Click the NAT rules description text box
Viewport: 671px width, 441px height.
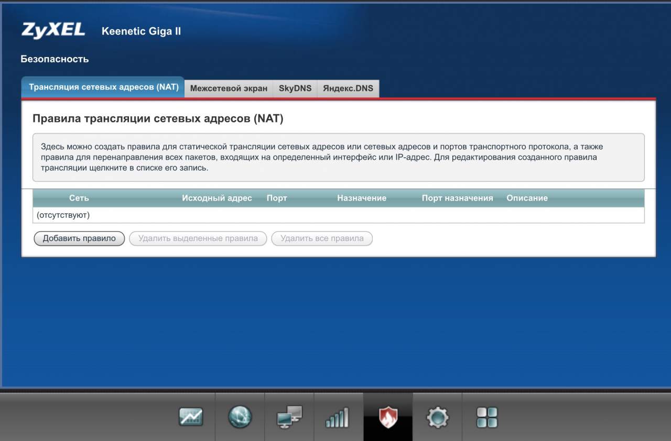pos(339,158)
